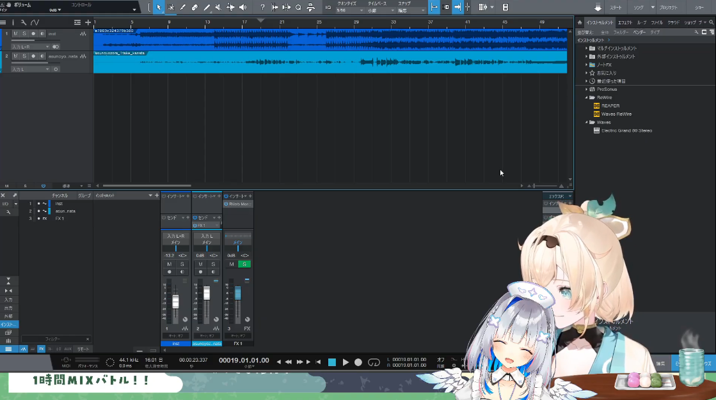Screen dimensions: 716x400
Task: Select the Eraser tool
Action: [x=195, y=7]
